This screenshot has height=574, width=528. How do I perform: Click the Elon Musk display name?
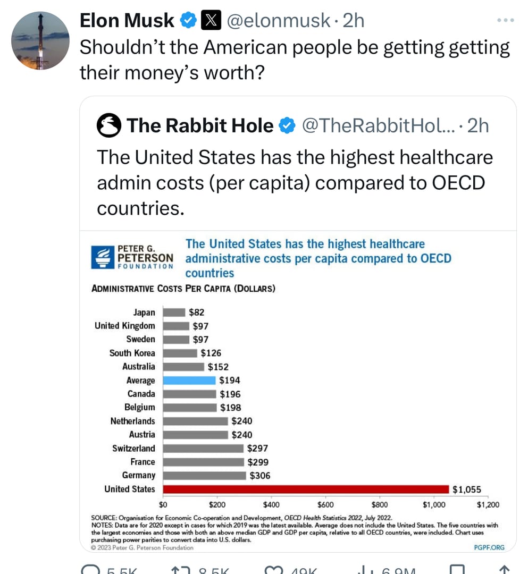[127, 21]
